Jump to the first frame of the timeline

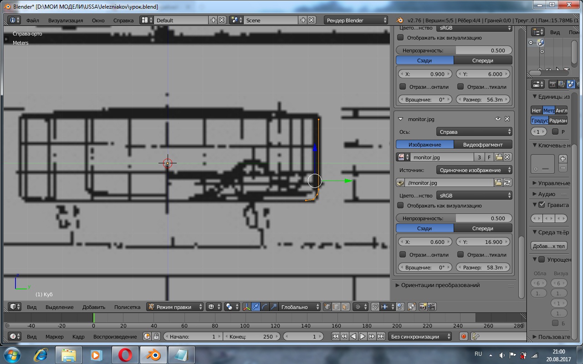click(335, 336)
